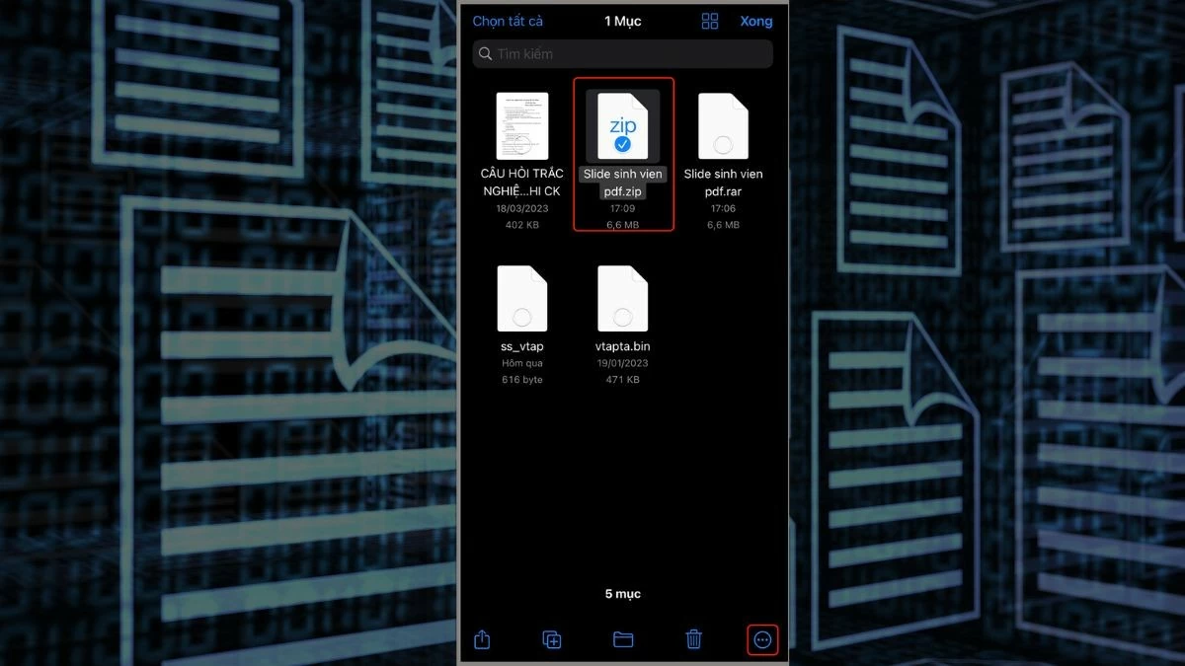Tap the Tìm kiếm search field
This screenshot has width=1185, height=666.
click(x=621, y=53)
